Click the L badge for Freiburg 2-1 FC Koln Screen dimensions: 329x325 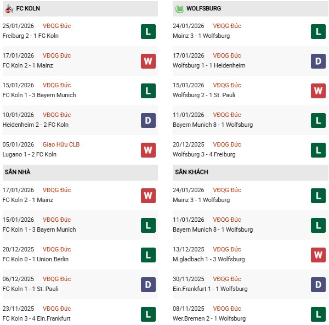click(148, 31)
